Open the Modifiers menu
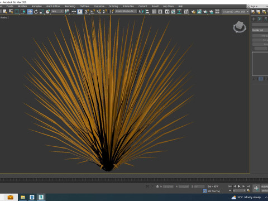This screenshot has height=201, width=268. point(22,6)
